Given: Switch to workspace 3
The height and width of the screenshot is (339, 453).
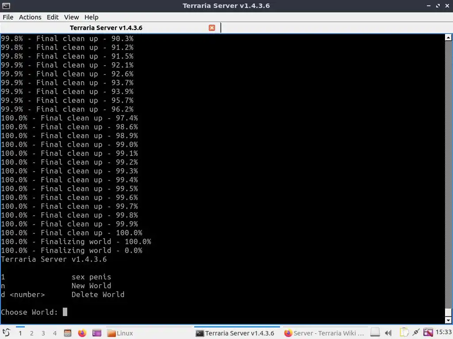Looking at the screenshot, I should click(x=43, y=333).
